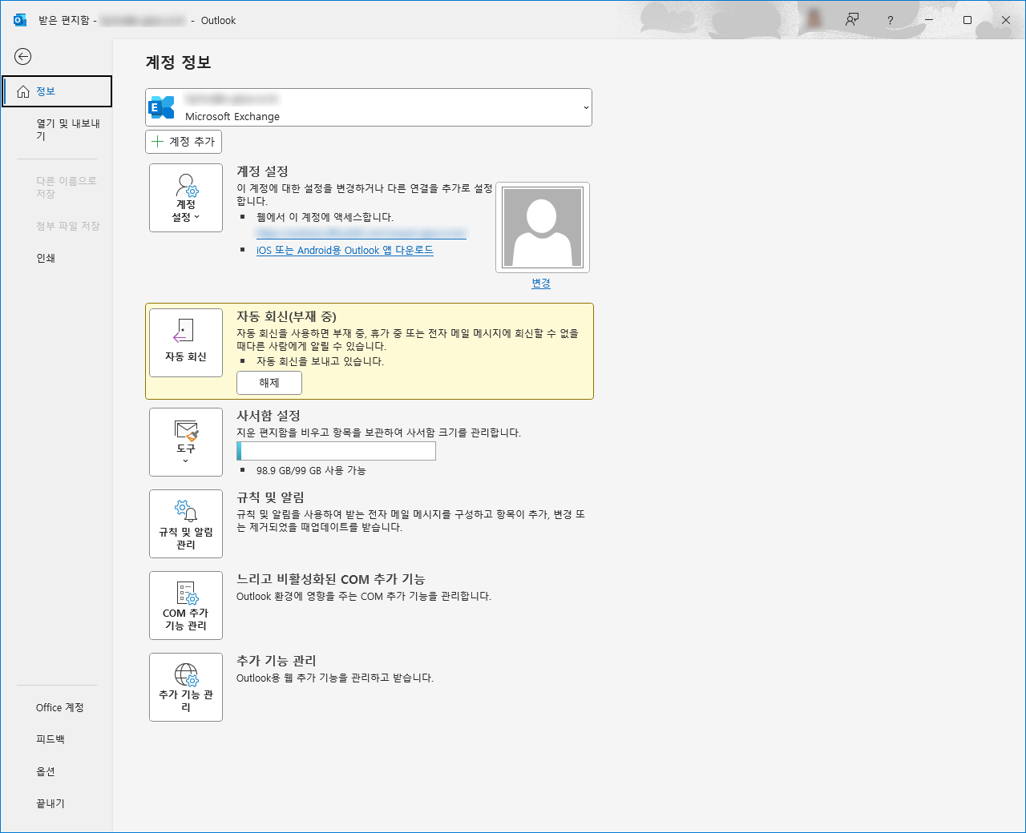This screenshot has height=833, width=1026.
Task: Minimize the Outlook window
Action: click(x=929, y=20)
